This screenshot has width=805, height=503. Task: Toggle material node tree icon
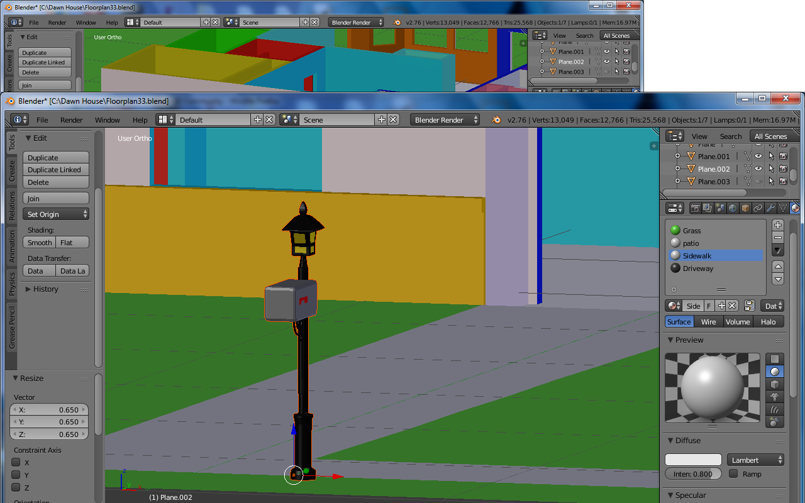tap(750, 306)
